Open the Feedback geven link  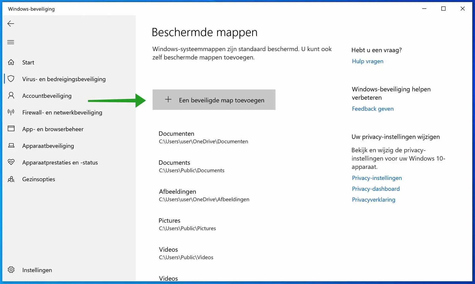pos(373,109)
